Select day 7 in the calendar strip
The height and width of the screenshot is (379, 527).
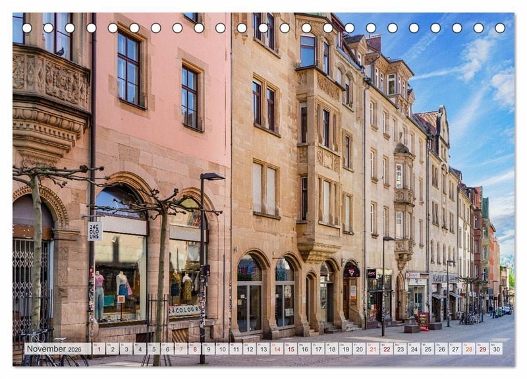[180, 349]
